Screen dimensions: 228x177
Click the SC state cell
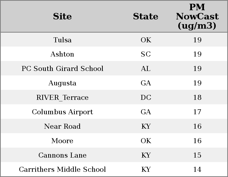[146, 54]
